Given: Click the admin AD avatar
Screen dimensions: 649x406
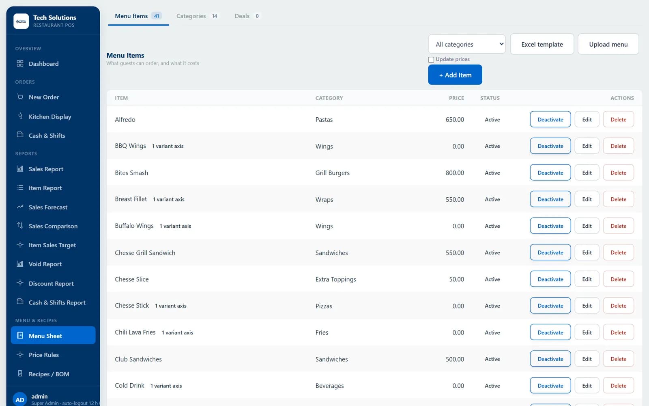Looking at the screenshot, I should [x=20, y=400].
